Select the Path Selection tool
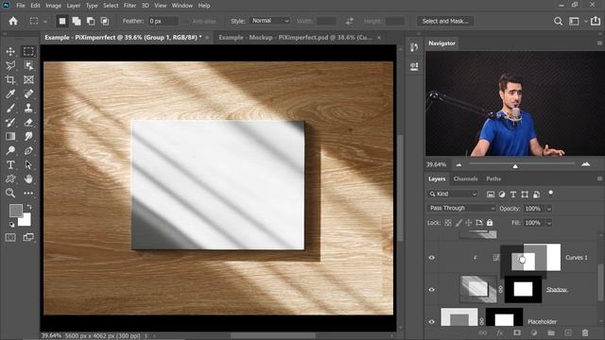This screenshot has width=605, height=340. pos(28,164)
